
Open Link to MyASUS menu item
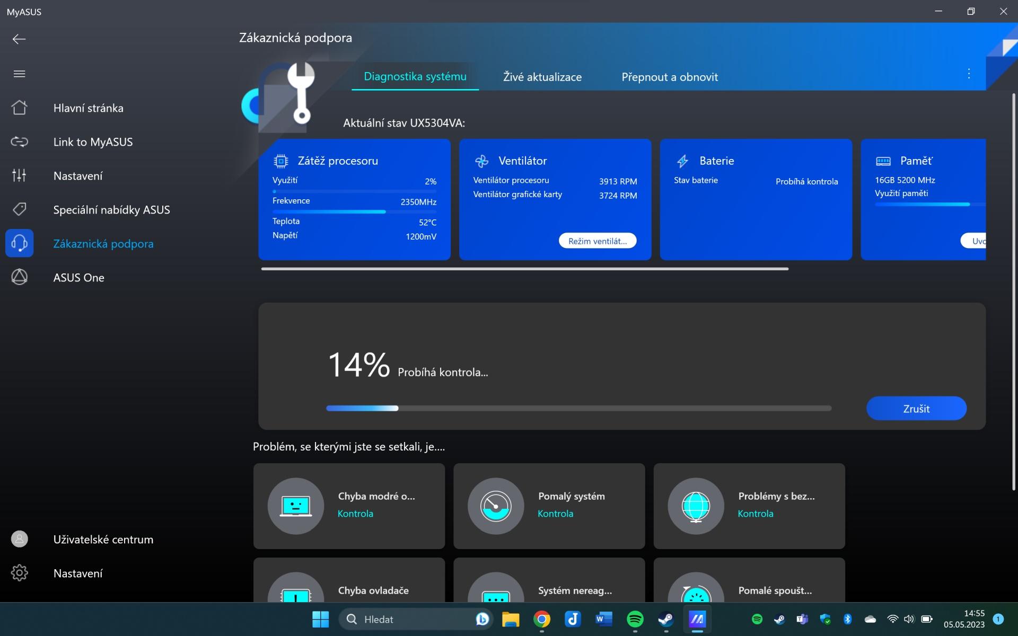pyautogui.click(x=93, y=142)
